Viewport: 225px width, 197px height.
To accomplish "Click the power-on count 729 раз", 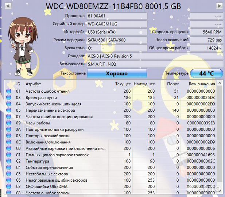I will (x=206, y=40).
